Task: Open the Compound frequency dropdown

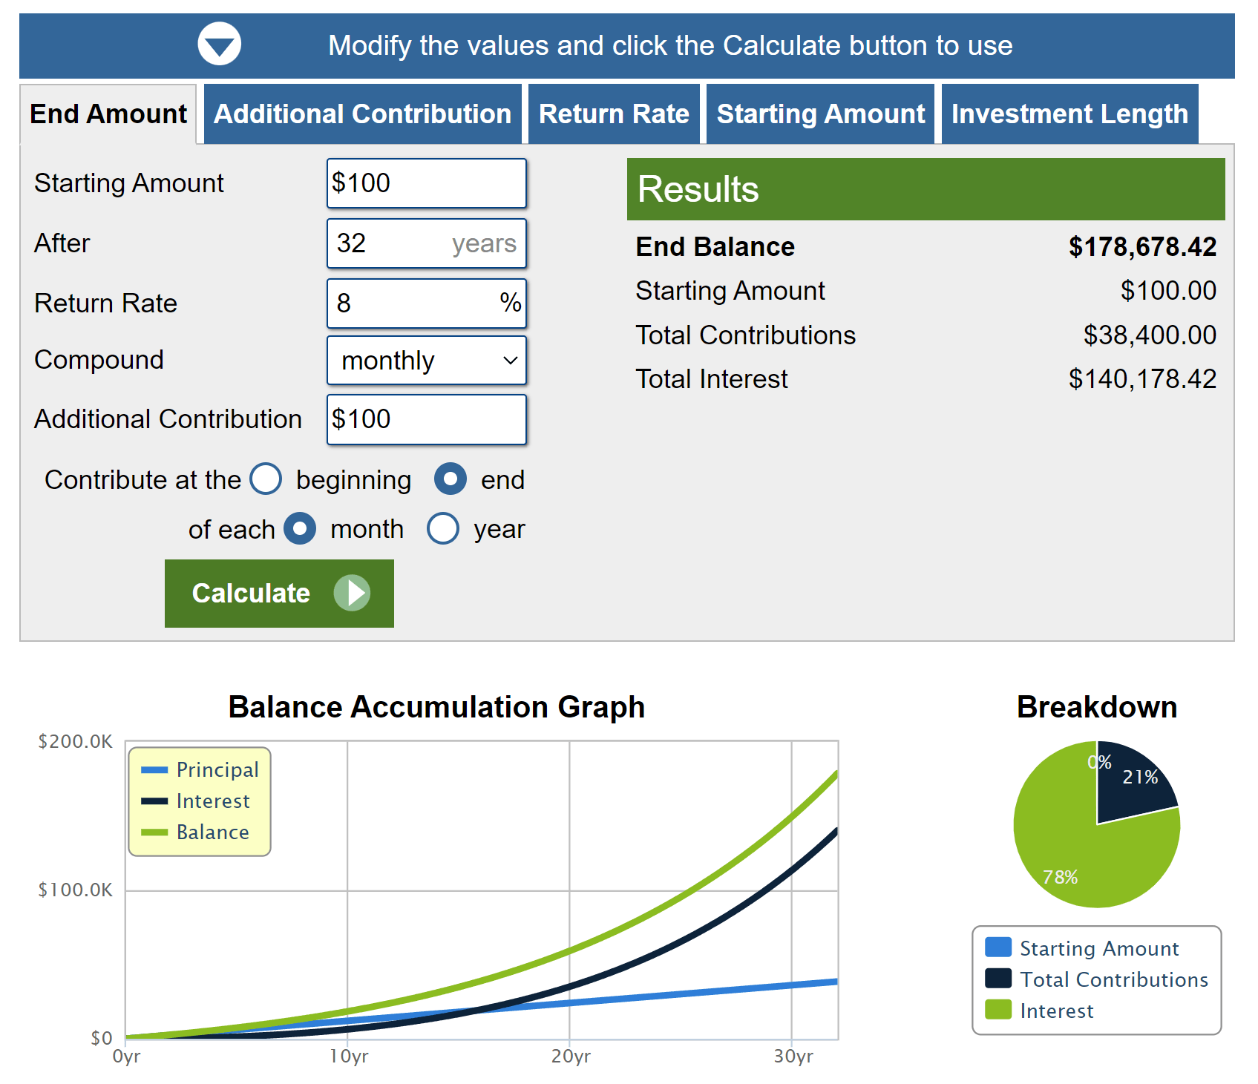Action: tap(427, 361)
